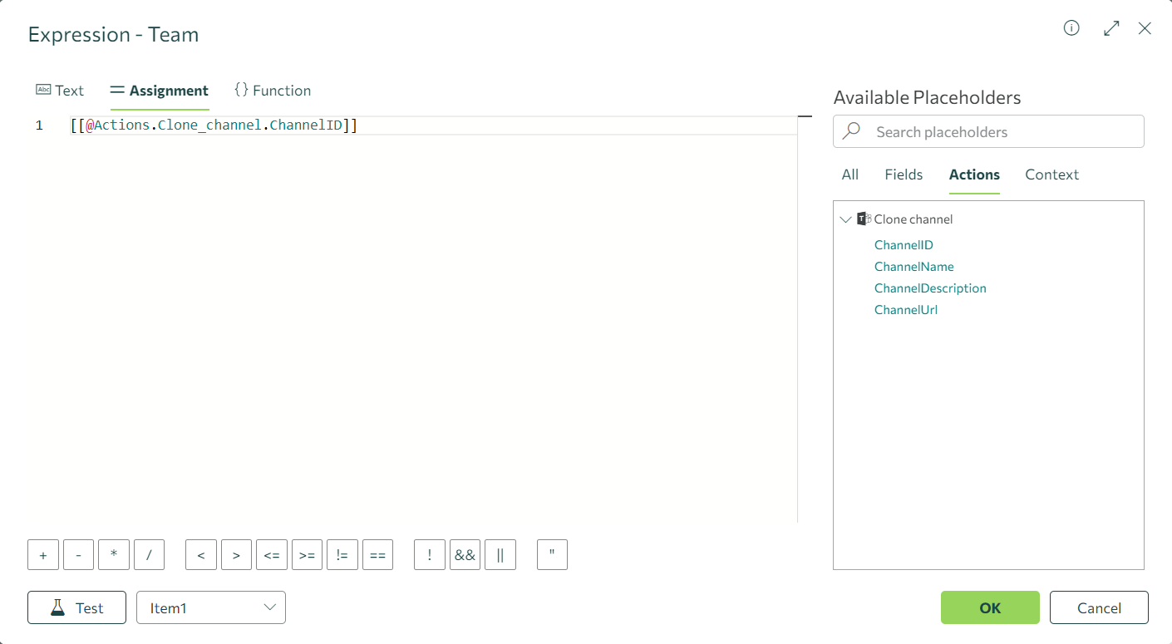
Task: Insert the logical AND operator
Action: click(465, 555)
